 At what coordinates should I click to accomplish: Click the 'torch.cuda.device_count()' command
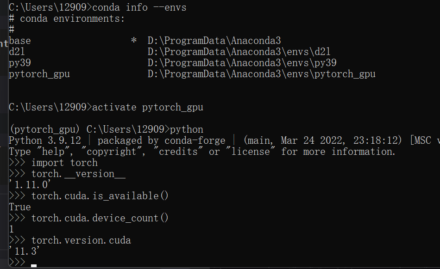point(100,218)
